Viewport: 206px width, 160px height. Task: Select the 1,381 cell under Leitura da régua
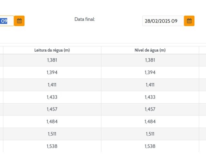(52, 60)
